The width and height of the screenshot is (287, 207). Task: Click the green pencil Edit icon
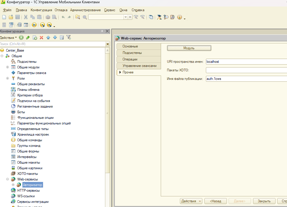point(28,37)
